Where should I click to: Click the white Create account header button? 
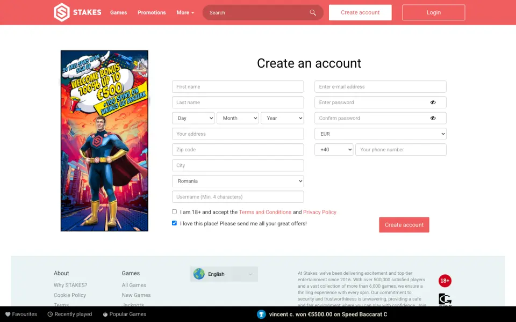click(x=360, y=12)
